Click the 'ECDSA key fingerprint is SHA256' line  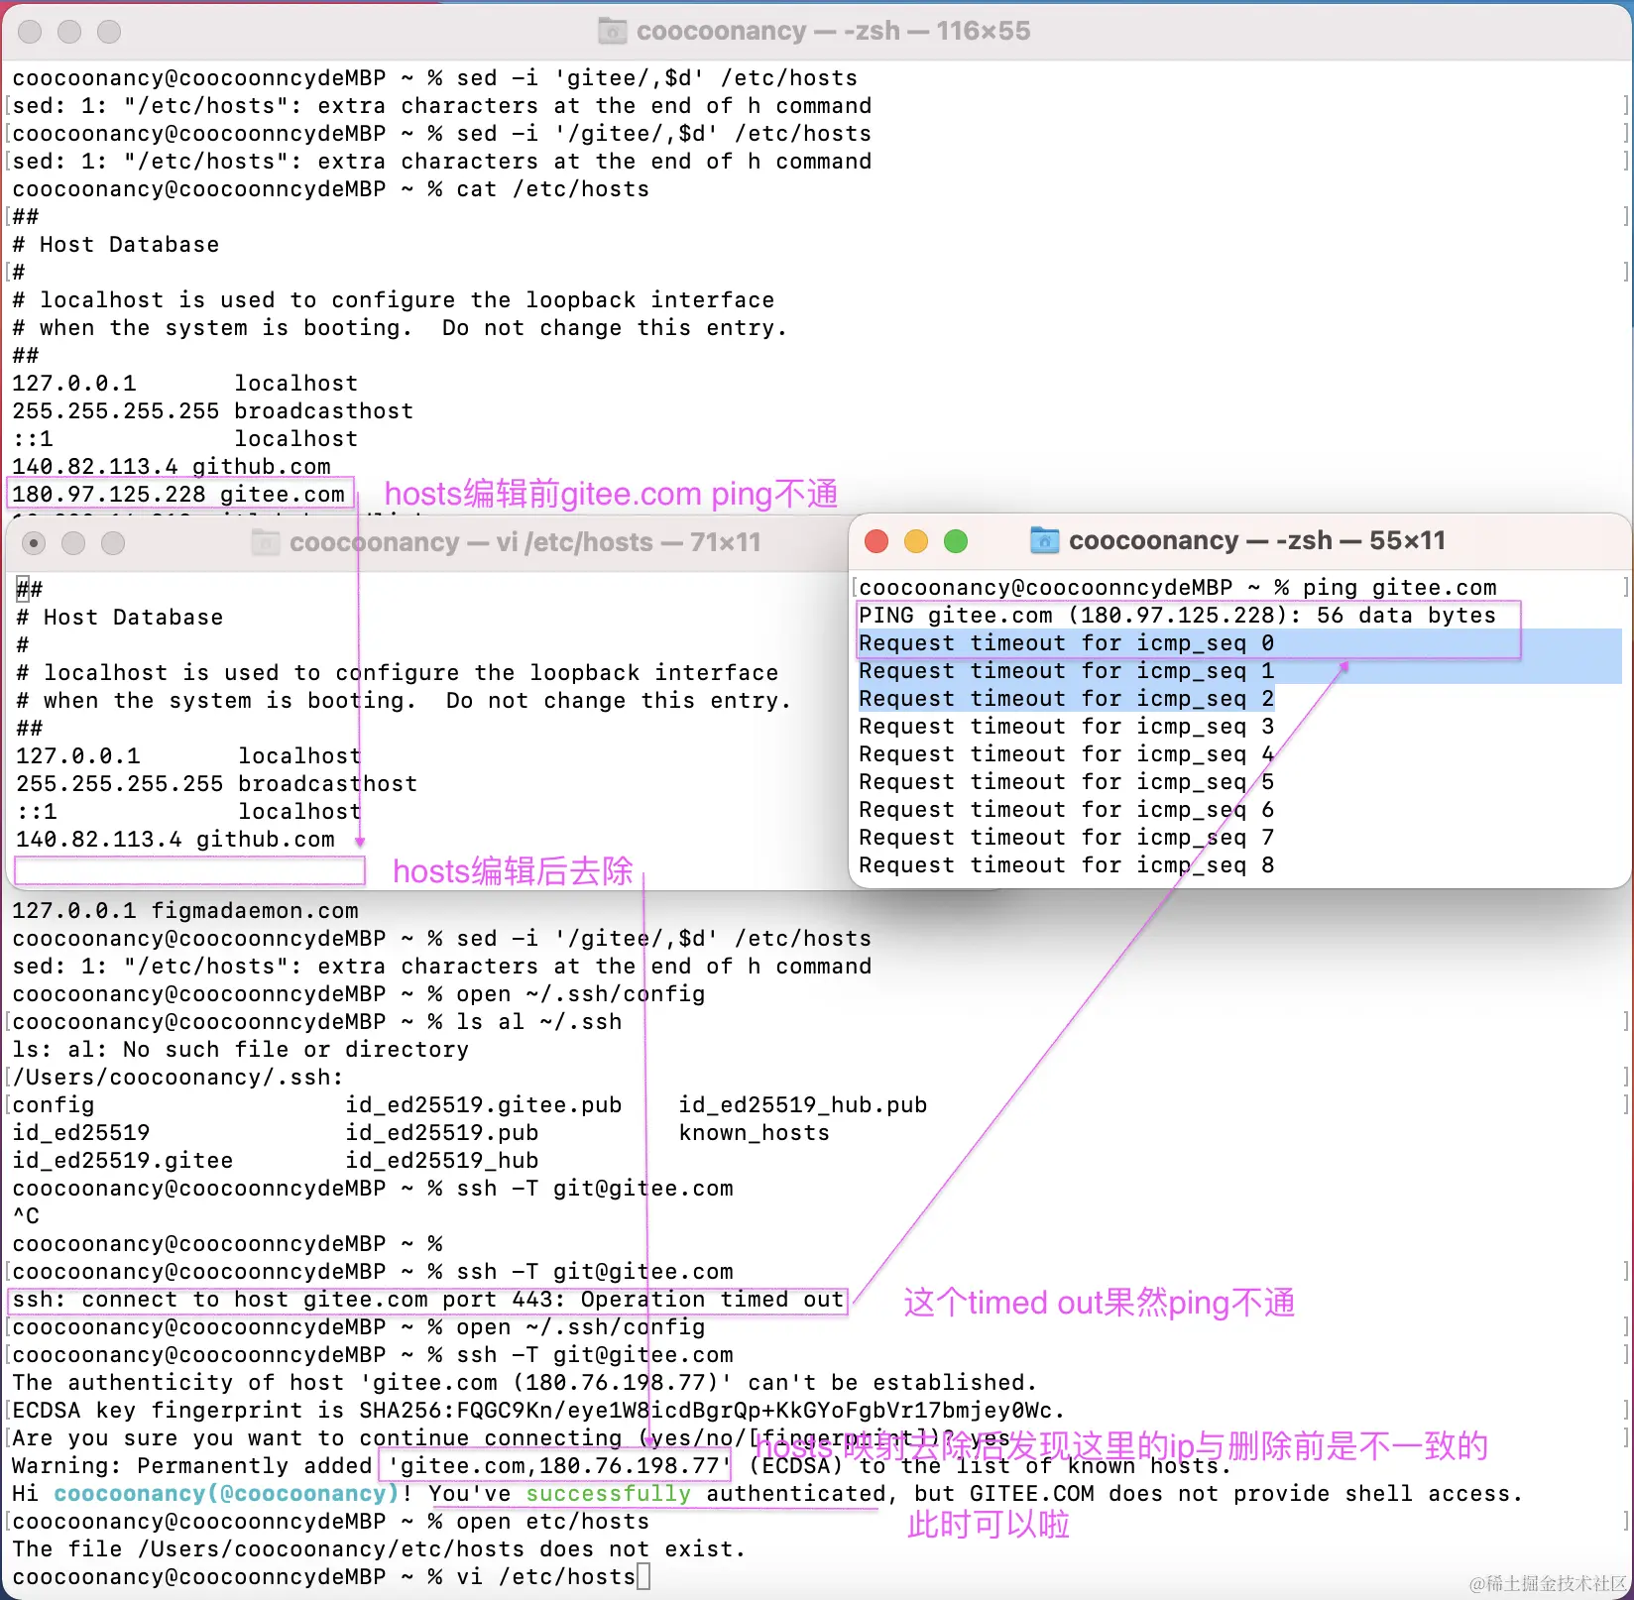(538, 1411)
